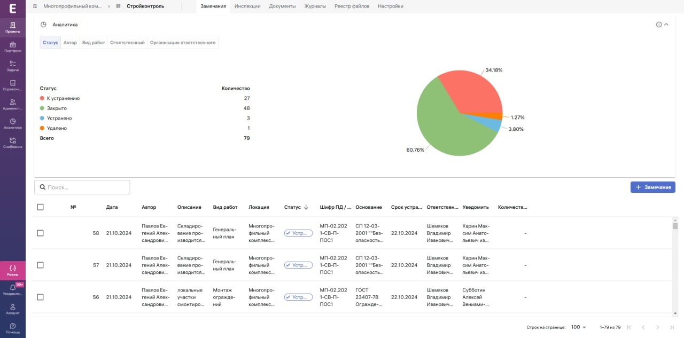The width and height of the screenshot is (684, 338).
Task: Click the add Замечание button
Action: 652,187
